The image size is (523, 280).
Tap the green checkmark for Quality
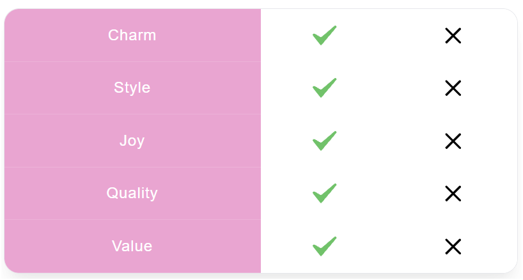point(325,193)
